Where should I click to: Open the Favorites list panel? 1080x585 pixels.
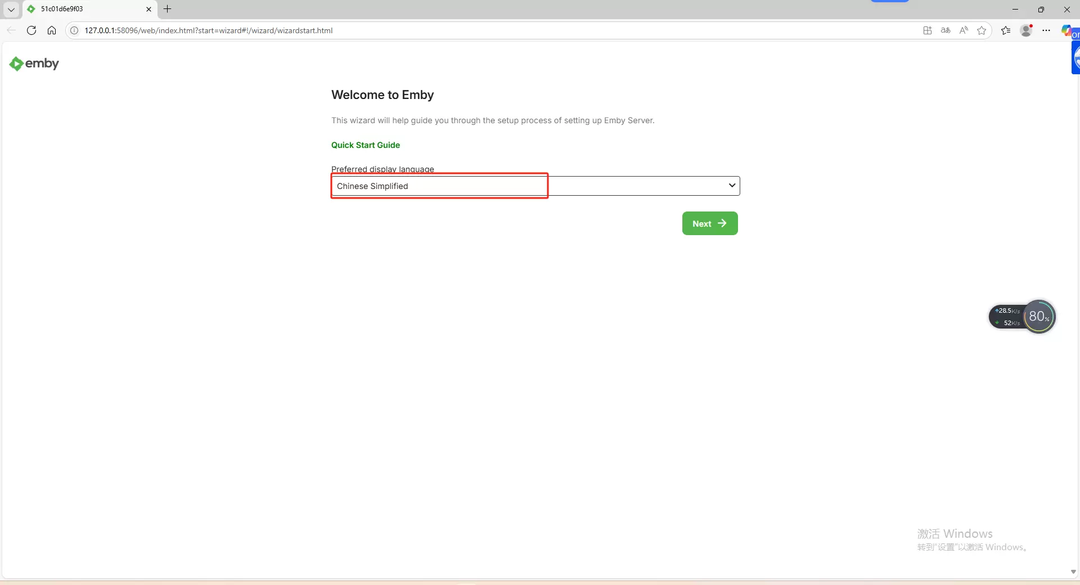1006,30
